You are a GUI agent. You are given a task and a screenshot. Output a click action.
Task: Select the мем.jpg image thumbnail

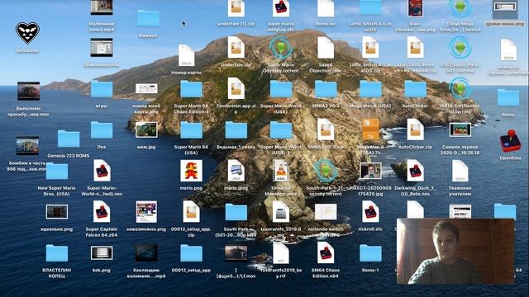(x=146, y=130)
